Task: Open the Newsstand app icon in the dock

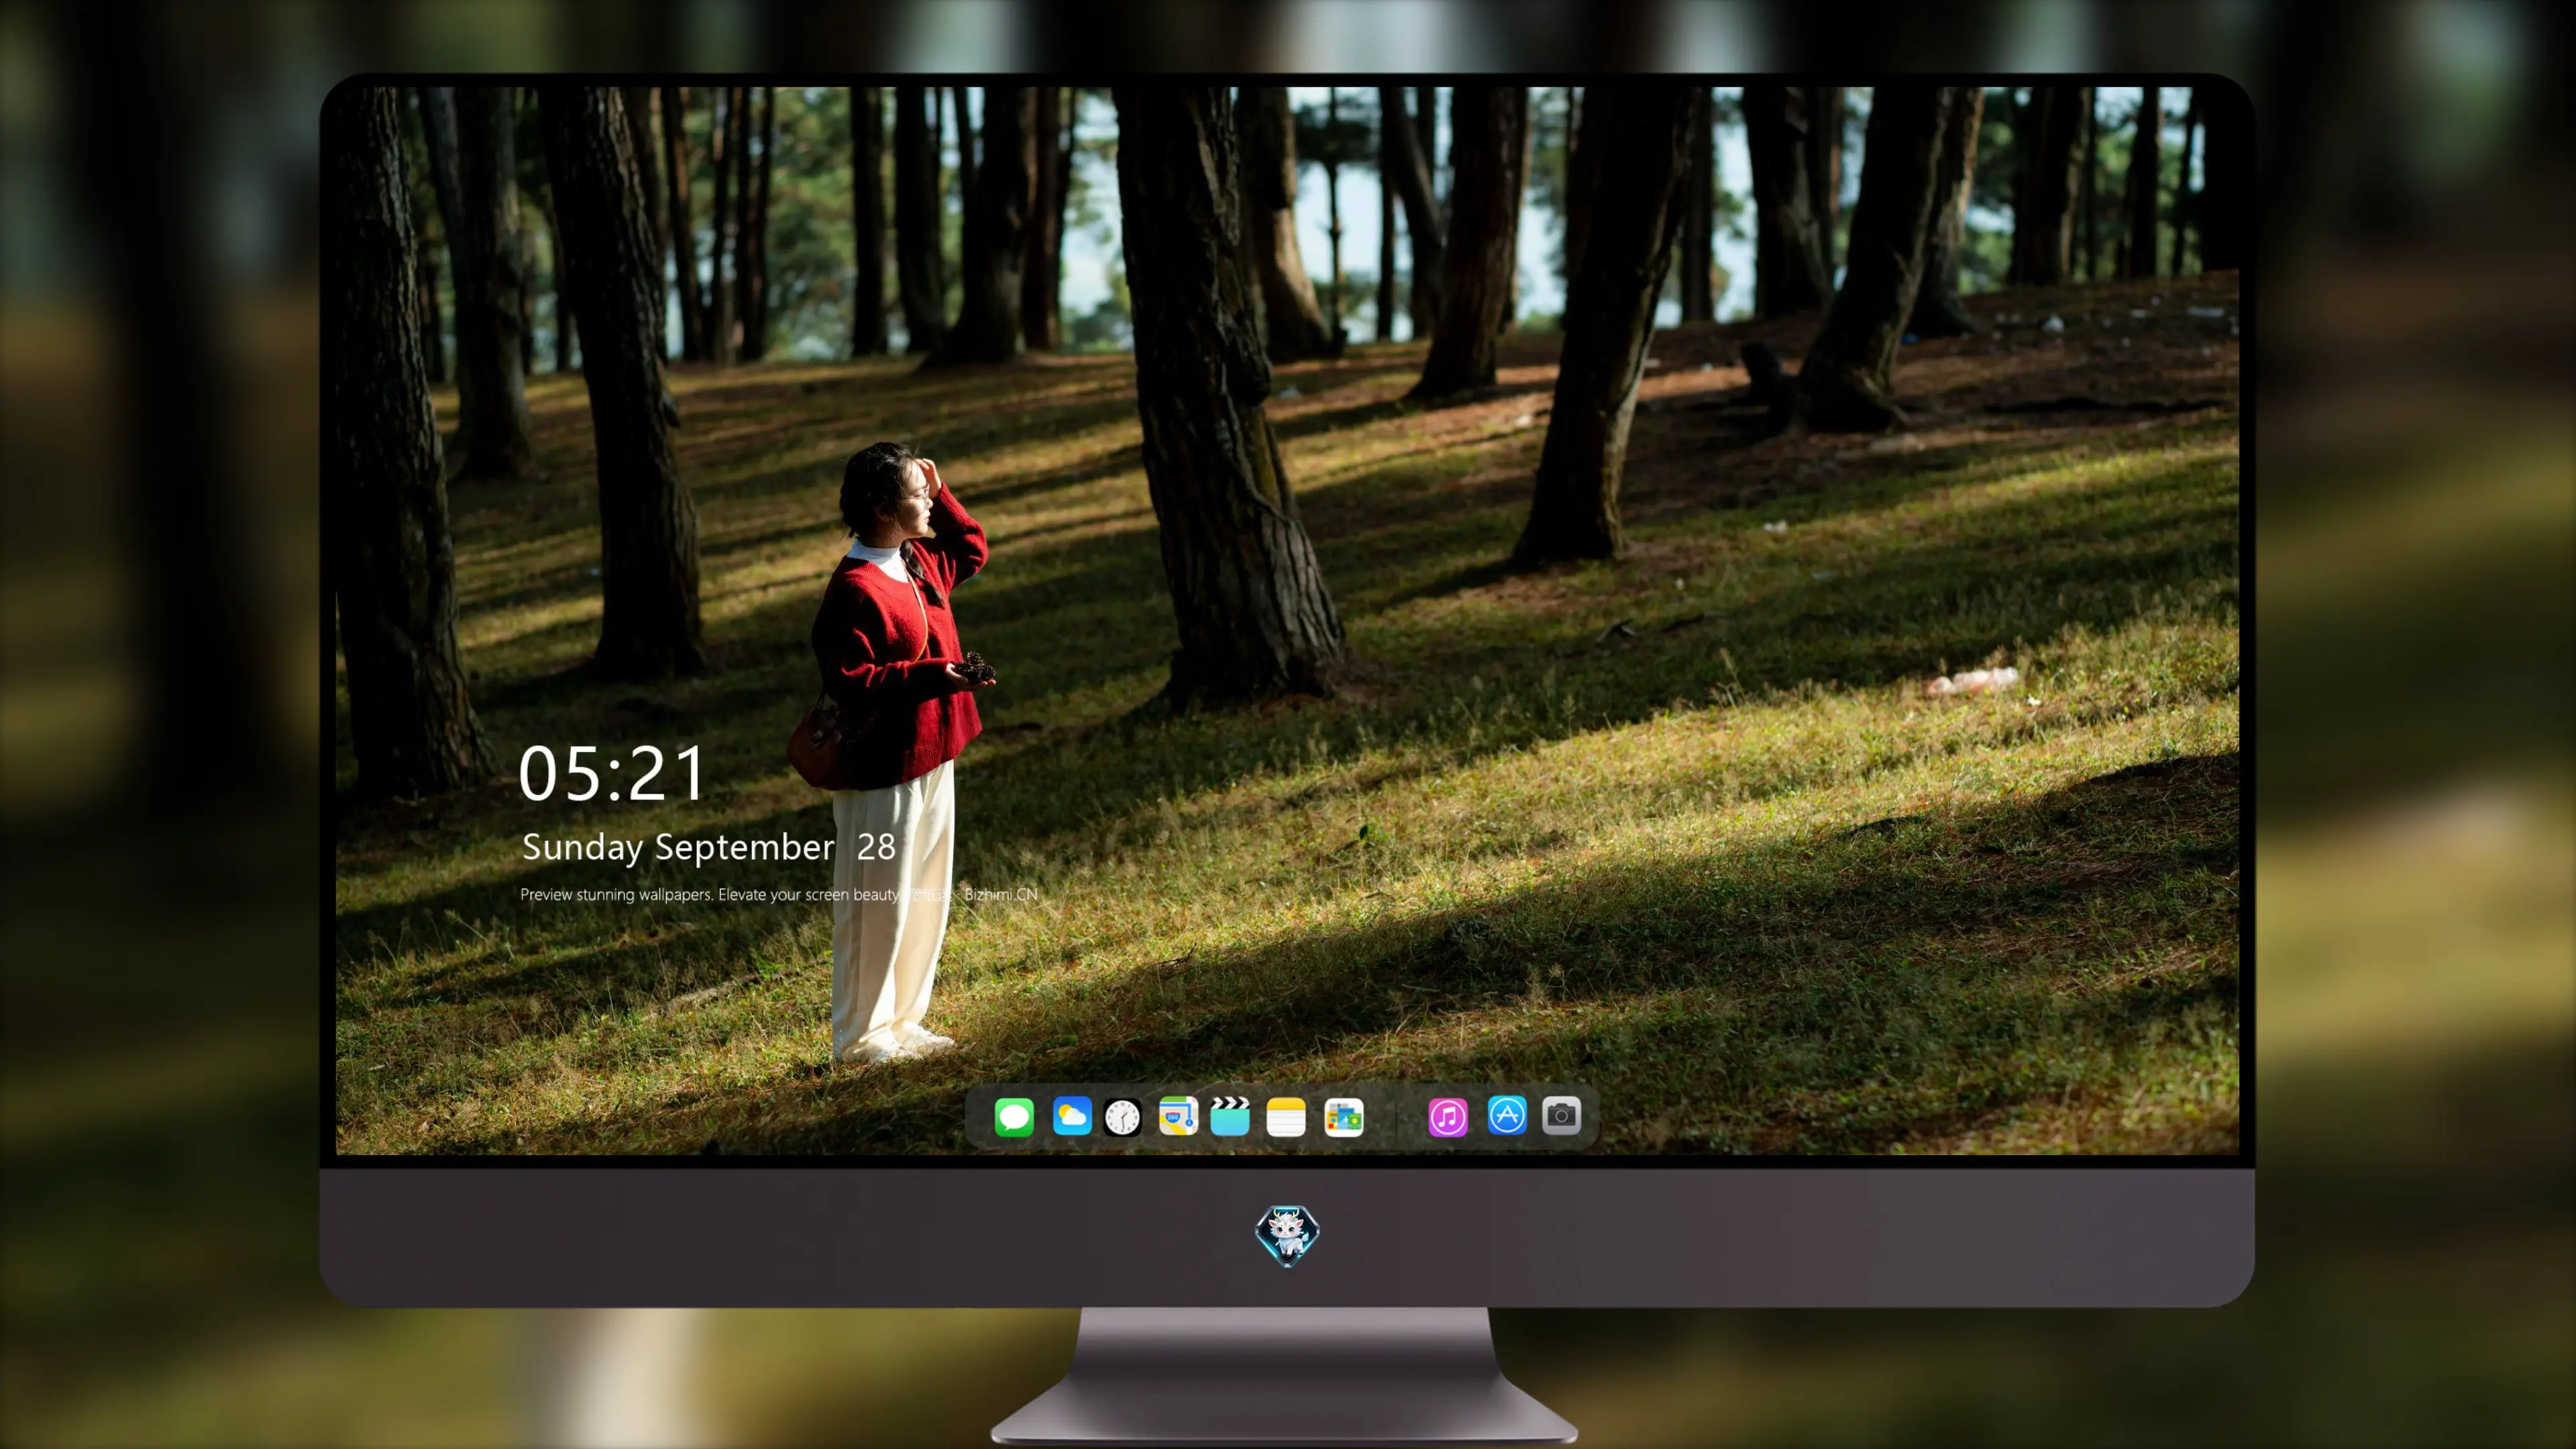Action: 1344,1117
